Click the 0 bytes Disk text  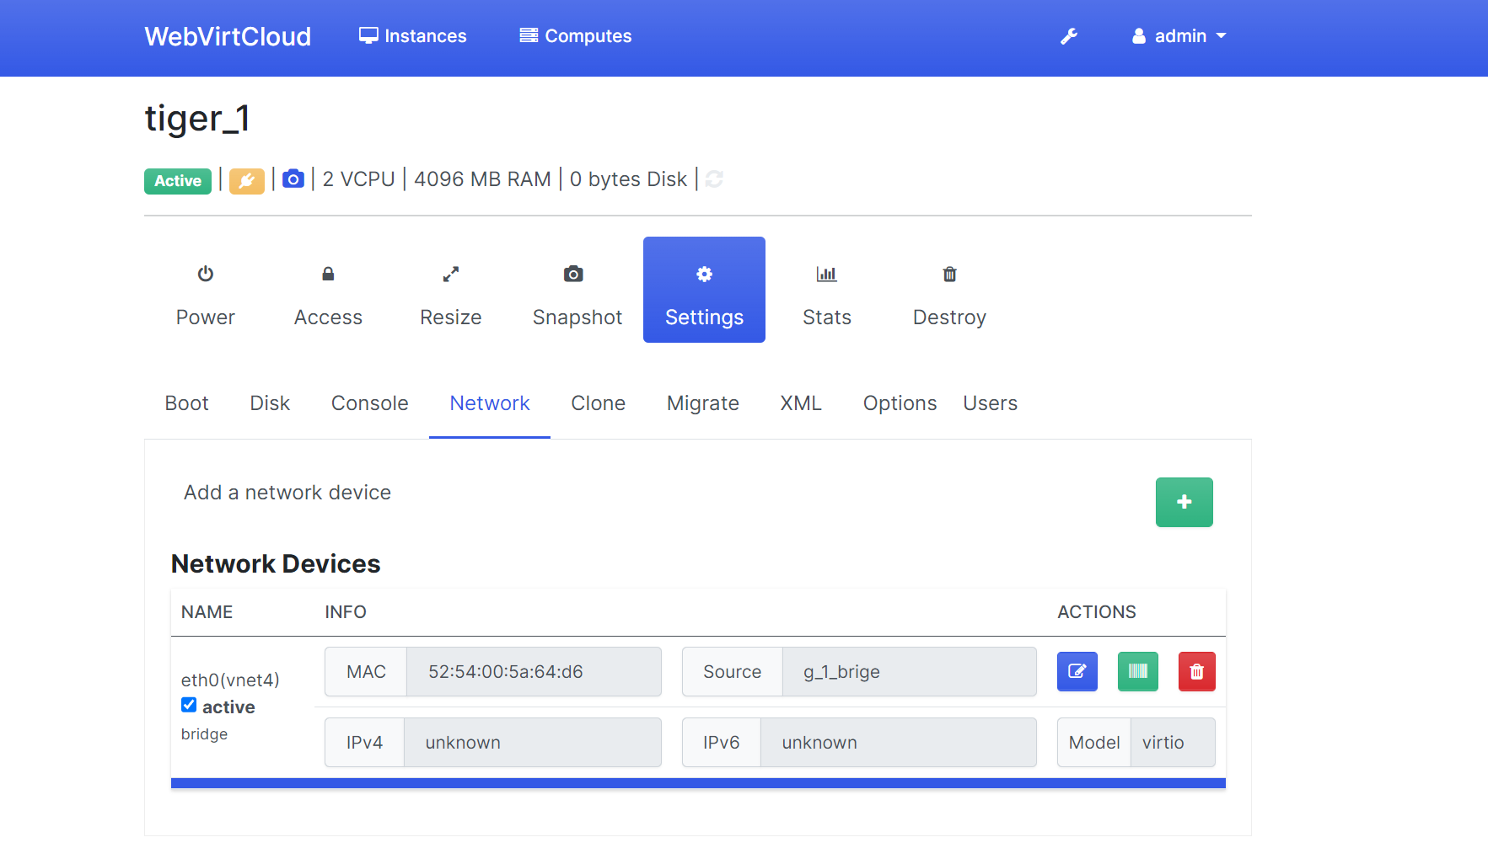pyautogui.click(x=628, y=179)
